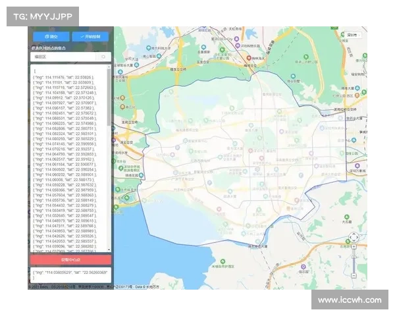Image resolution: width=395 pixels, height=316 pixels.
Task: Click the green 米埔自然保护区 map pin
Action: [x=223, y=261]
